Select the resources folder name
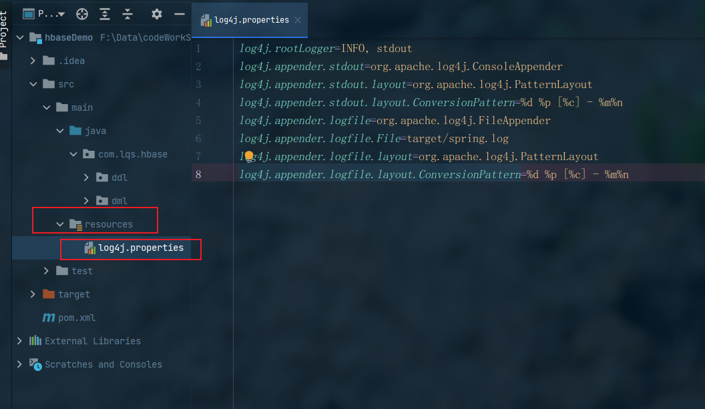This screenshot has width=705, height=409. point(109,224)
